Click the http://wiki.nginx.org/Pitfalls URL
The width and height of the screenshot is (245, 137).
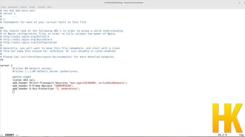click(26, 37)
